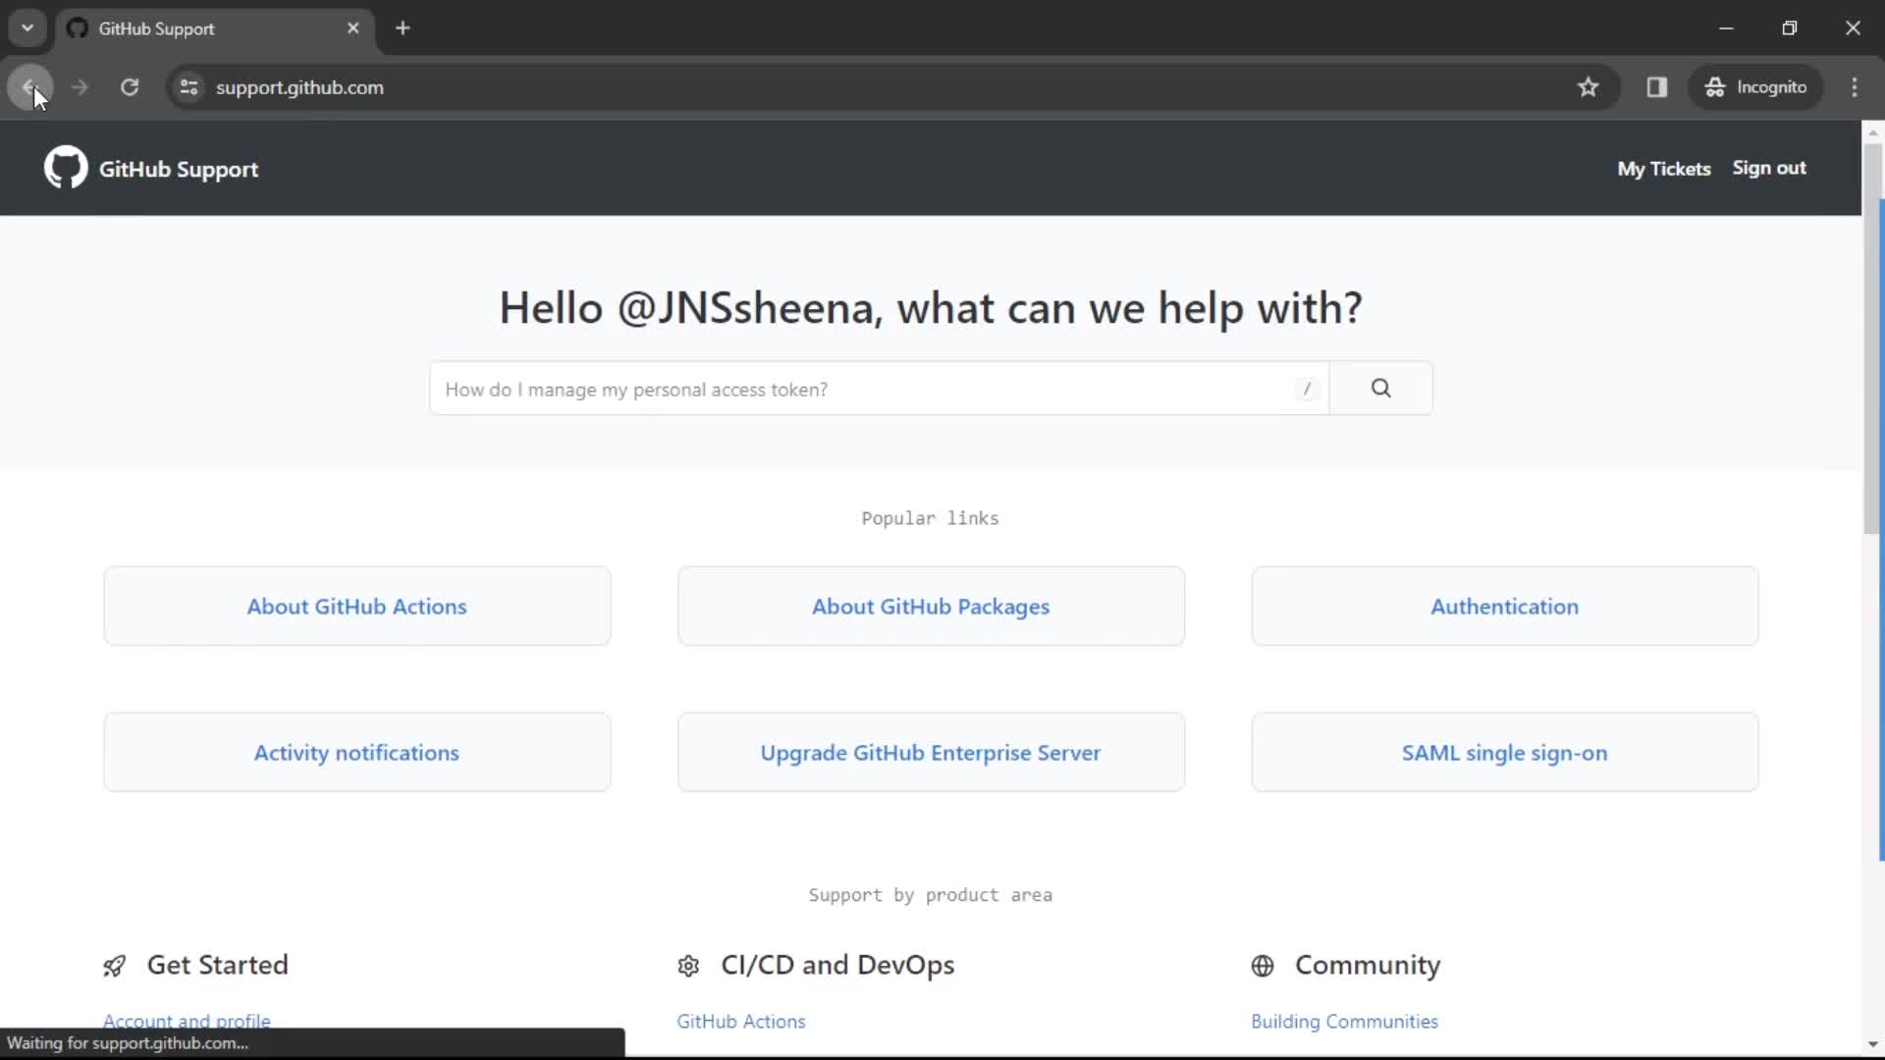Open the tab search dropdown arrow
The image size is (1885, 1060).
pos(27,28)
